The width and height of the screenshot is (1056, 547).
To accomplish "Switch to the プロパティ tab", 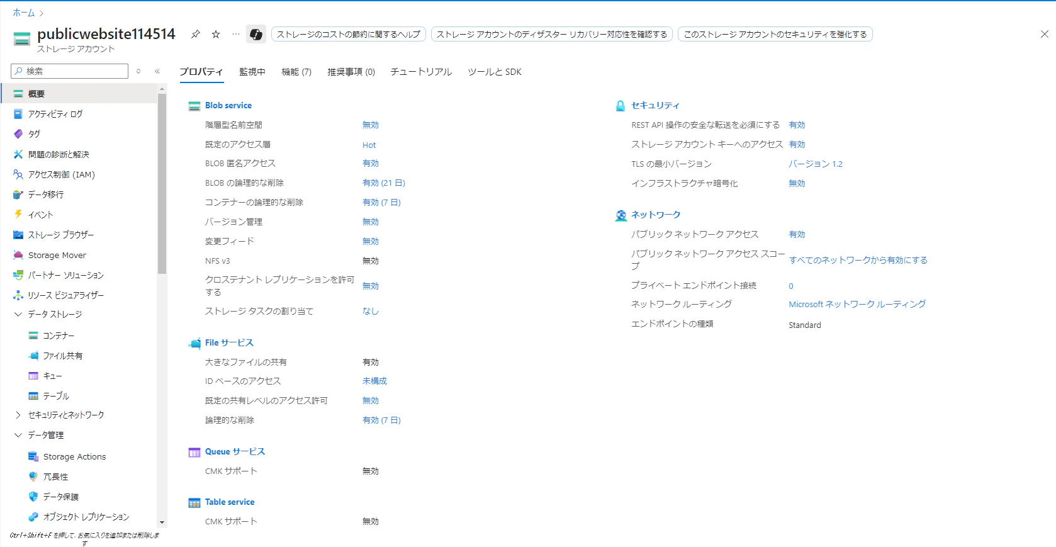I will tap(201, 72).
